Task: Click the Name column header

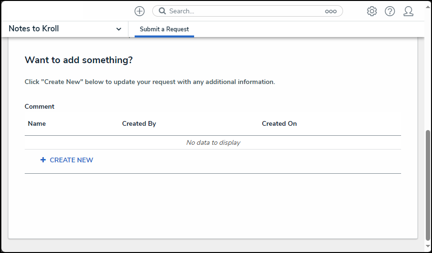Action: 37,124
